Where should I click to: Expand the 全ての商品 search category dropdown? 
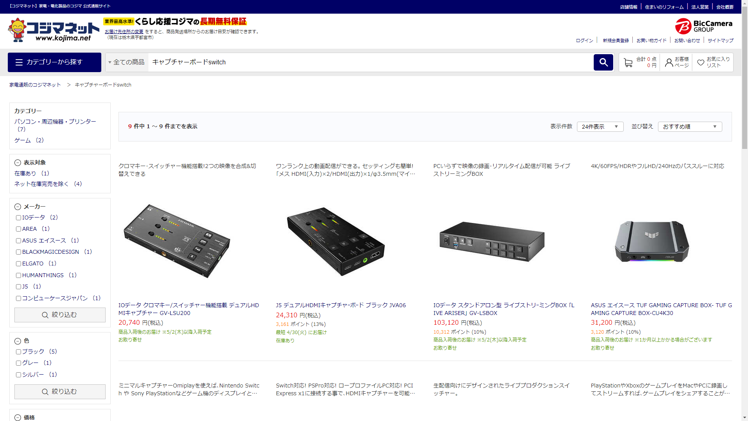[x=127, y=62]
